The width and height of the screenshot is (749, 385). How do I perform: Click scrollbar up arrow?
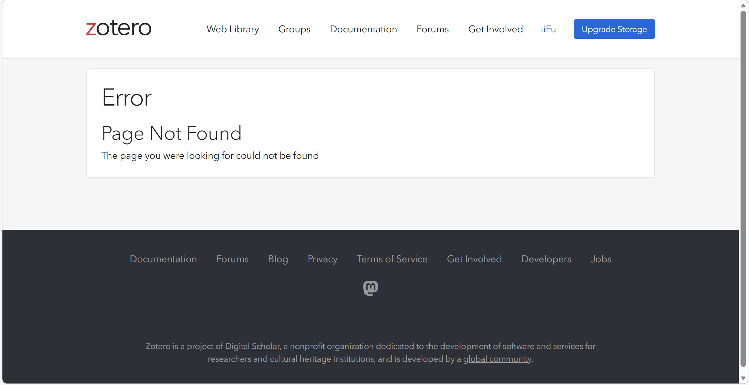point(743,6)
